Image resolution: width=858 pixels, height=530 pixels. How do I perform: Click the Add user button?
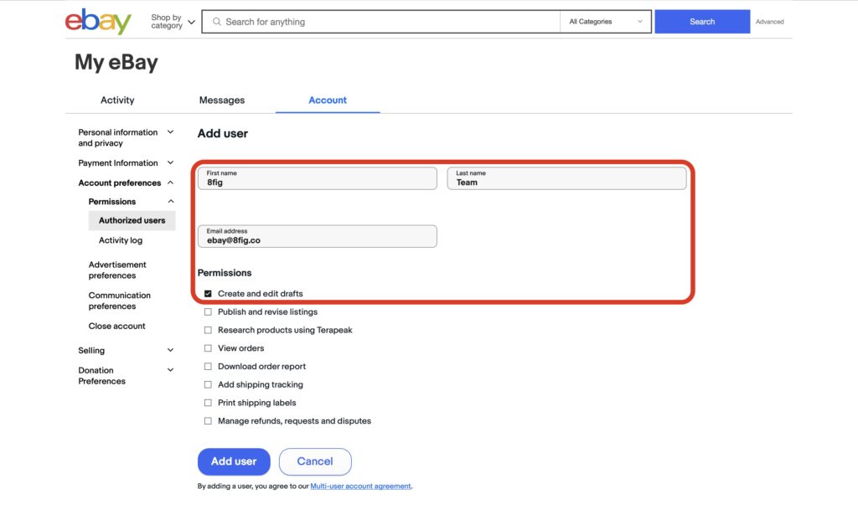pyautogui.click(x=234, y=461)
